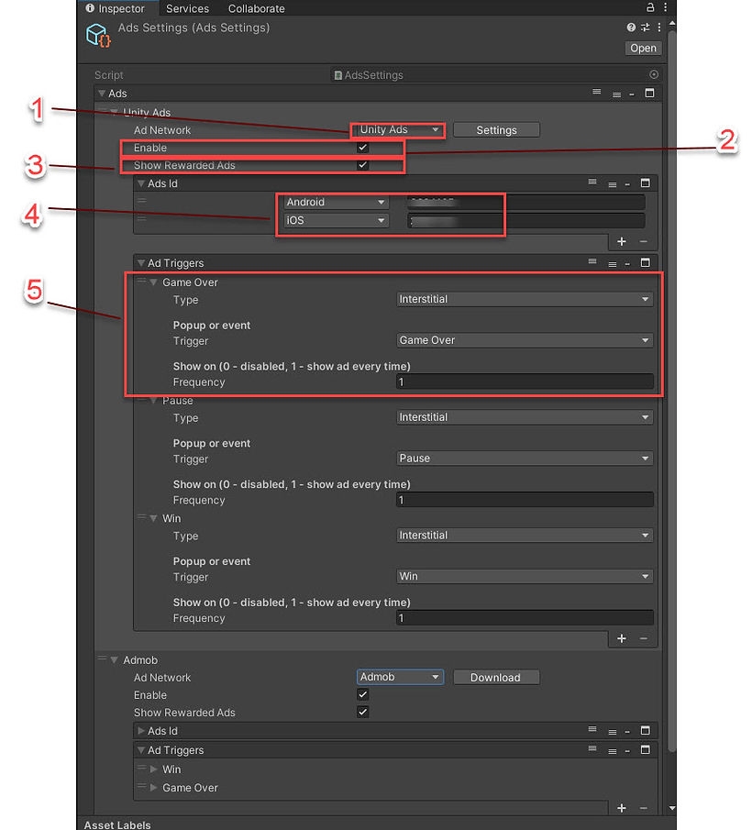Click the object picker circle beside AdsSettings script

tap(653, 75)
